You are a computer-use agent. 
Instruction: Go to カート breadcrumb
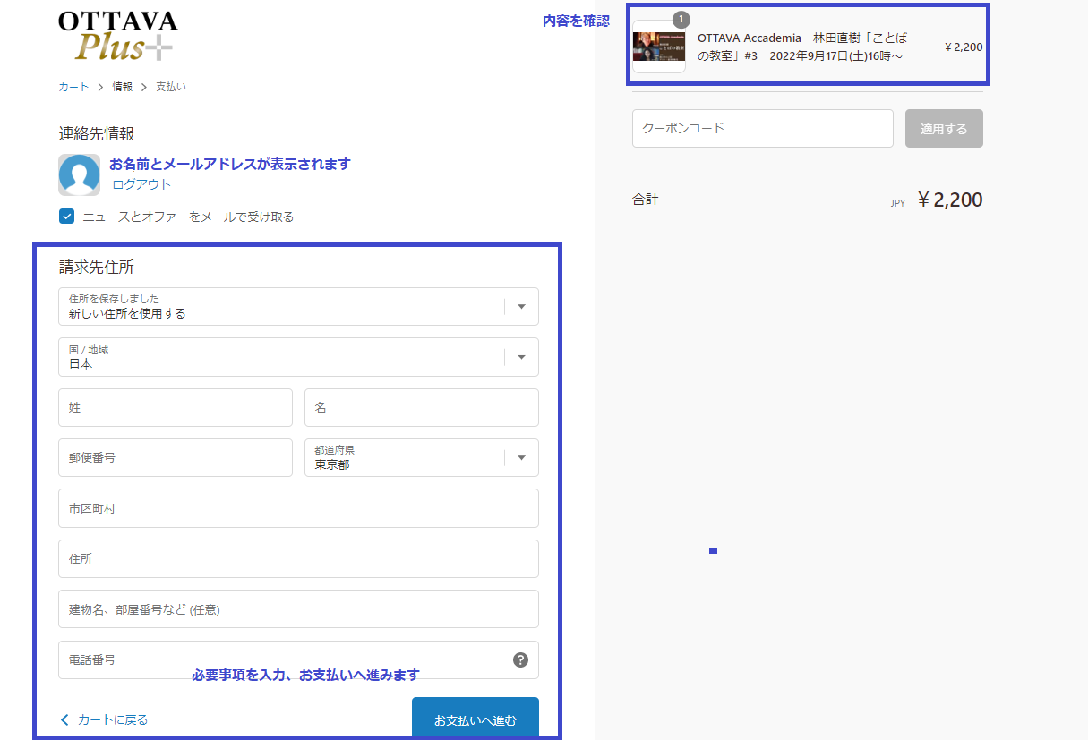click(x=73, y=87)
